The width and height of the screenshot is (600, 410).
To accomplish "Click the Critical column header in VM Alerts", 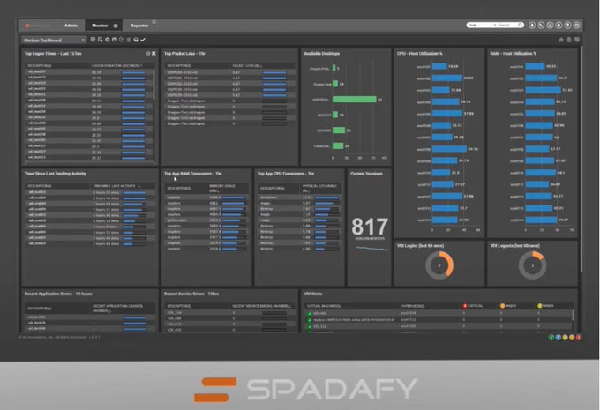I will coord(473,306).
